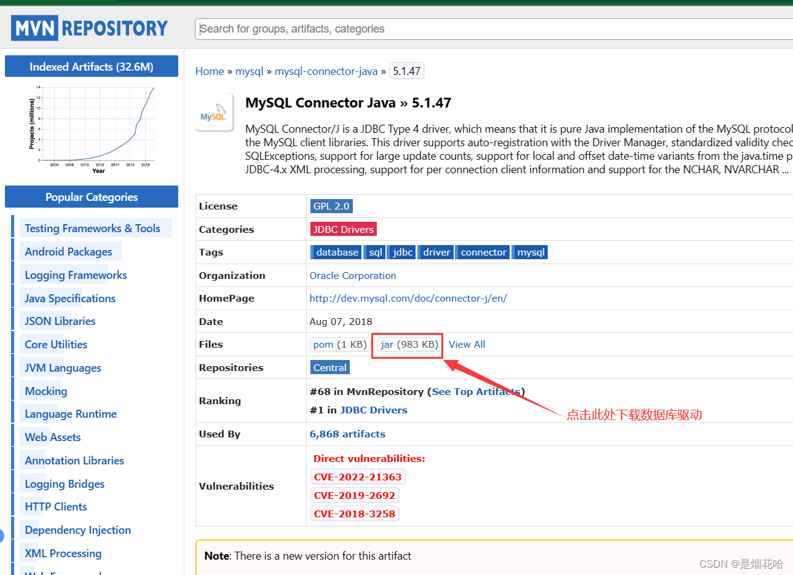Open mysql-connector-java breadcrumb link

point(326,71)
